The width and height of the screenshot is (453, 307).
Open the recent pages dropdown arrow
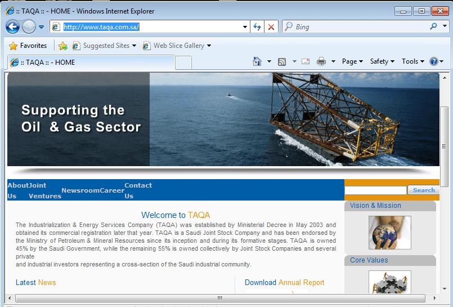tap(41, 27)
